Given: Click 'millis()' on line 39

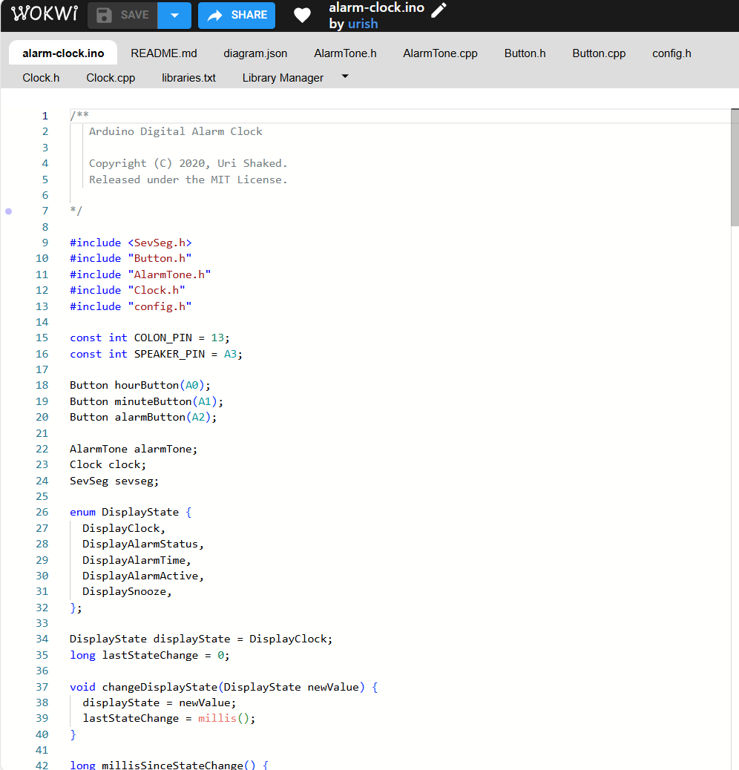Looking at the screenshot, I should (224, 718).
